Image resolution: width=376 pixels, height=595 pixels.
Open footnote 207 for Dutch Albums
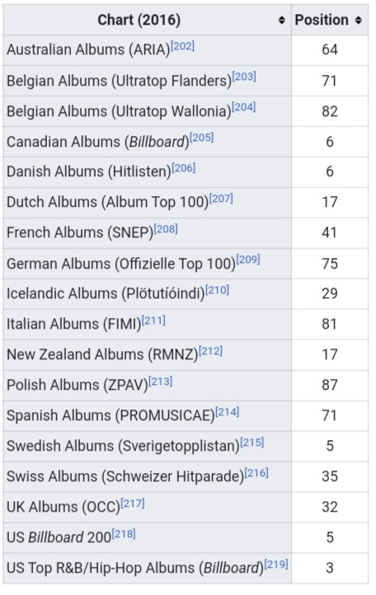[221, 199]
